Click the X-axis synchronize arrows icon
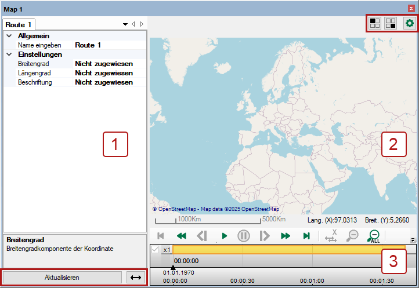419x288 pixels. pos(331,236)
